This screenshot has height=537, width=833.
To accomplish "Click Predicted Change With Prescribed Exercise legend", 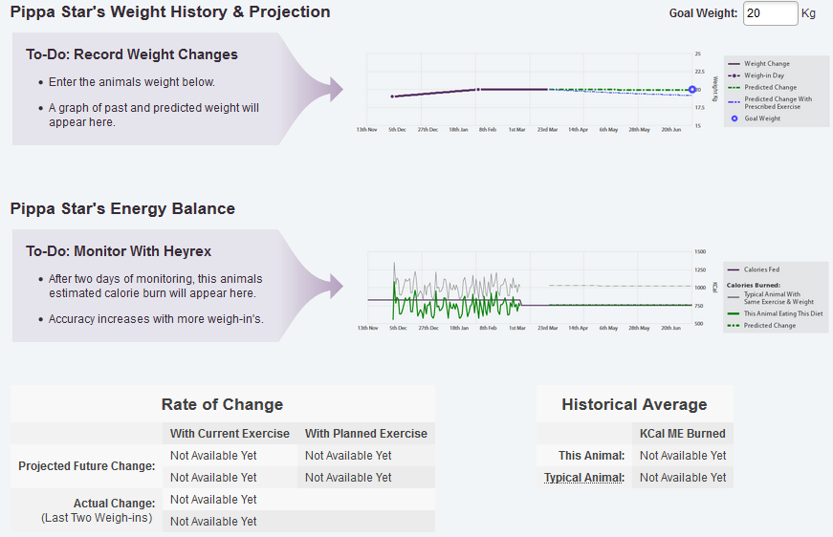I will point(777,102).
